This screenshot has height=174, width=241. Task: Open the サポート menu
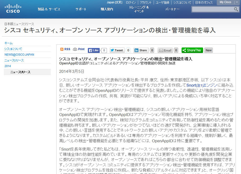click(81, 9)
